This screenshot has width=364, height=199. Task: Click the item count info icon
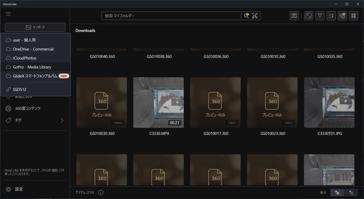[101, 193]
